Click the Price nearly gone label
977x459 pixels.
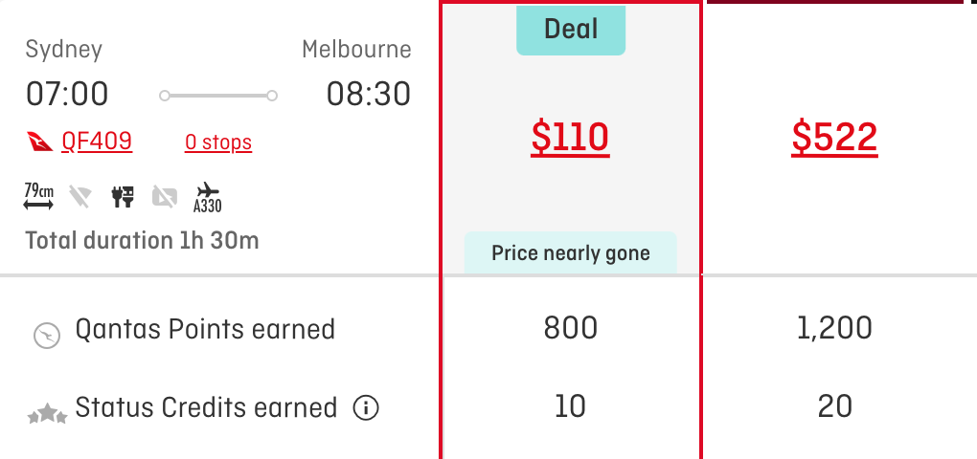(571, 253)
